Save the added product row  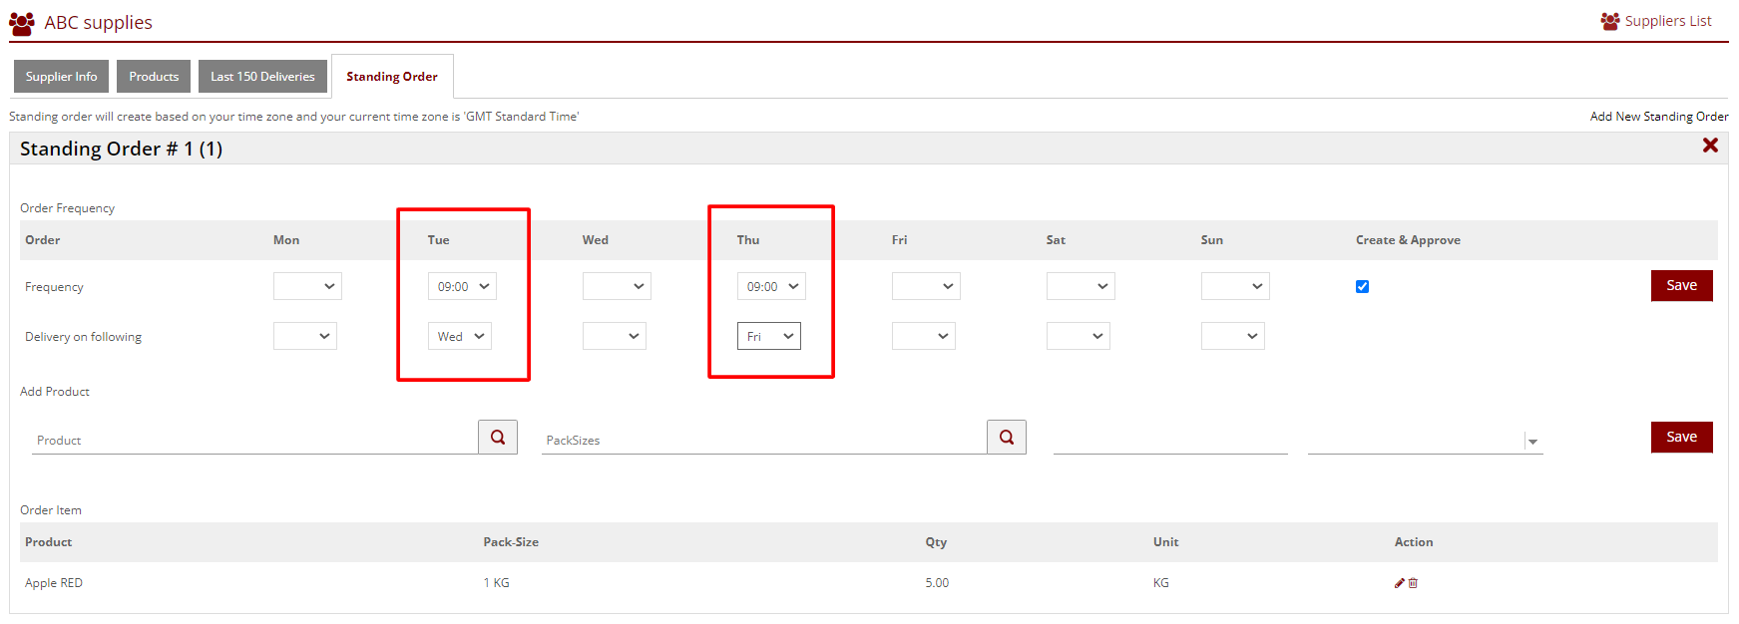tap(1680, 438)
